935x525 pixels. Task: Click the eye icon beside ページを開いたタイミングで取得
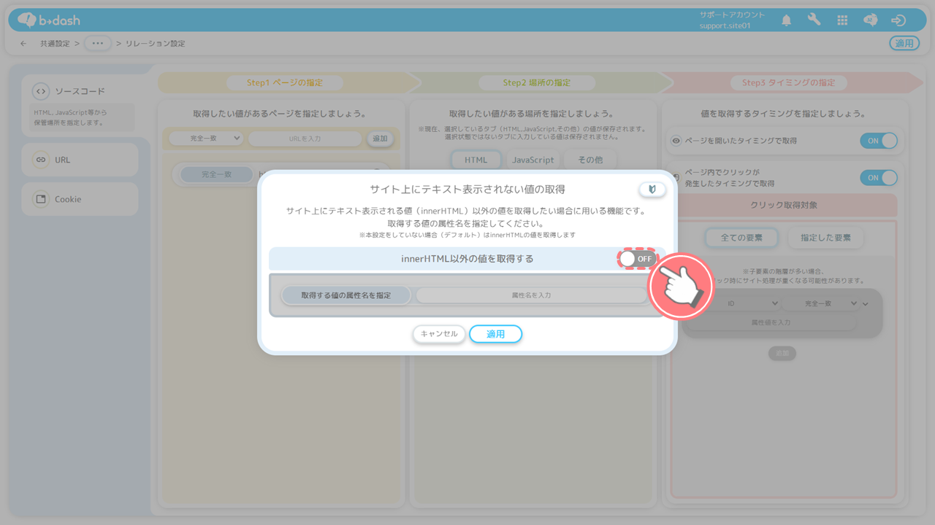pyautogui.click(x=676, y=141)
